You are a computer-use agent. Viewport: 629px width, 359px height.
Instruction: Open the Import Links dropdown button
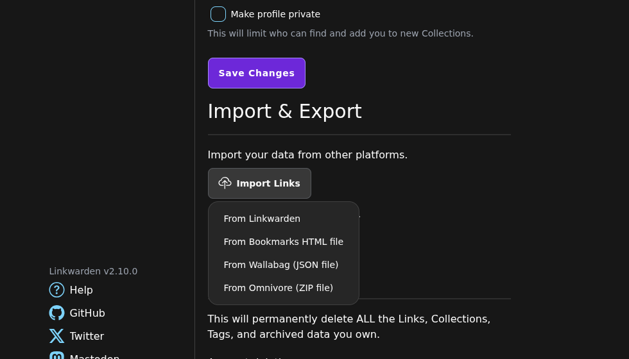coord(259,183)
